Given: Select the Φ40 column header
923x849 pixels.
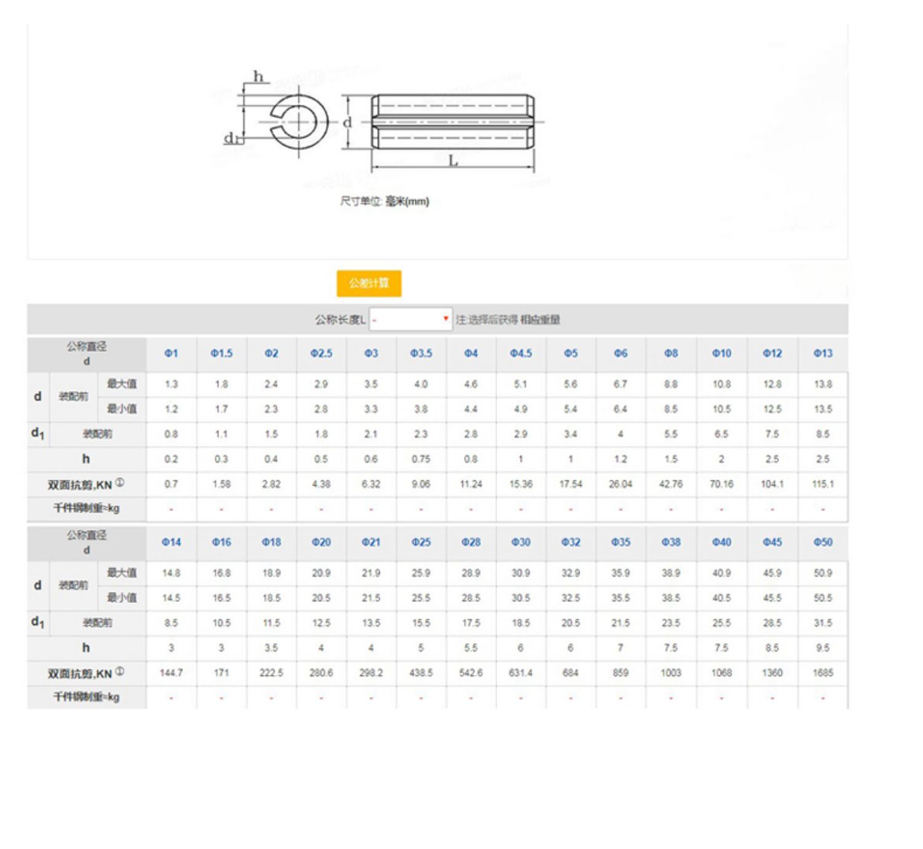Looking at the screenshot, I should [x=722, y=542].
